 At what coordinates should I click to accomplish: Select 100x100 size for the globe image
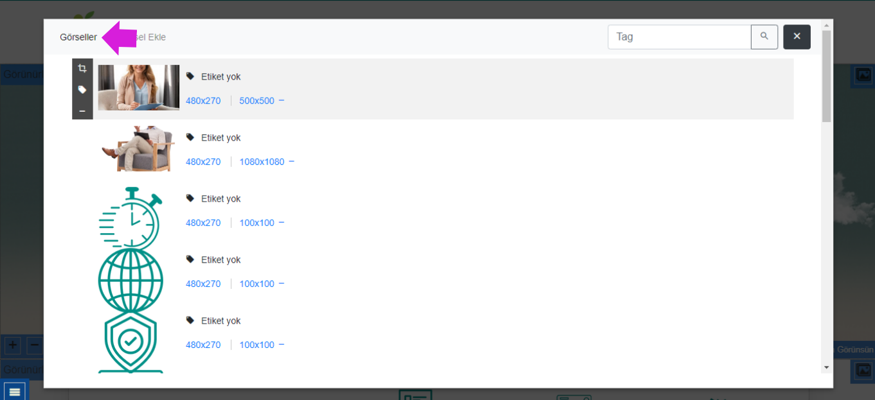click(x=257, y=284)
